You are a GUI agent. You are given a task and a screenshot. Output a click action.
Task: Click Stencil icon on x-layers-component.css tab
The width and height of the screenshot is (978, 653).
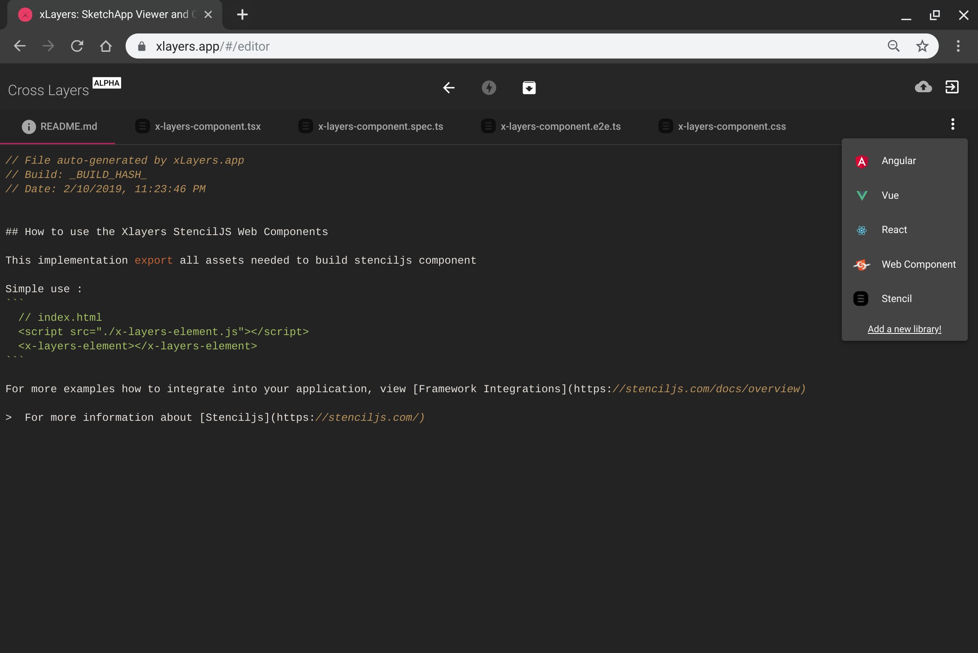(666, 126)
